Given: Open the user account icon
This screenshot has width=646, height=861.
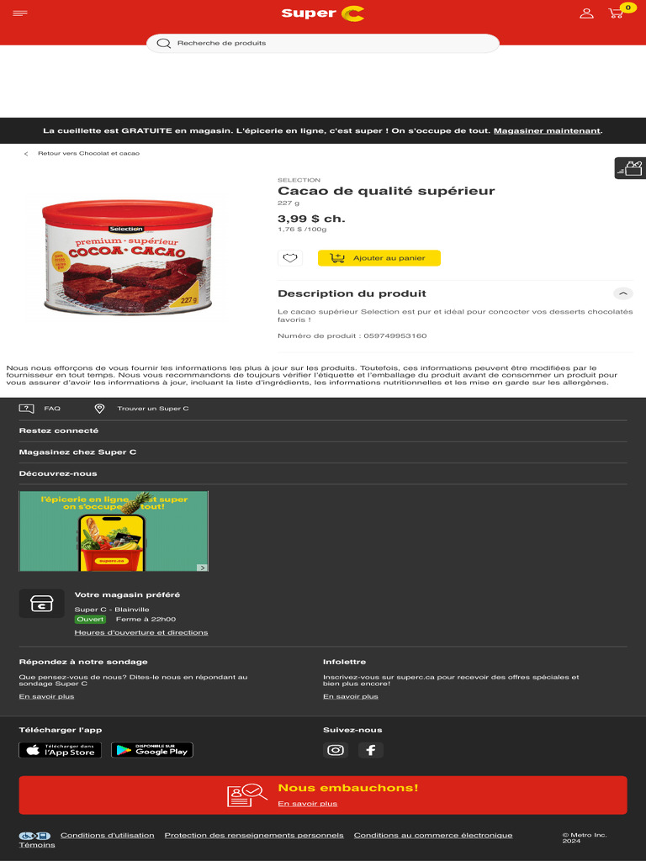Looking at the screenshot, I should pos(586,13).
